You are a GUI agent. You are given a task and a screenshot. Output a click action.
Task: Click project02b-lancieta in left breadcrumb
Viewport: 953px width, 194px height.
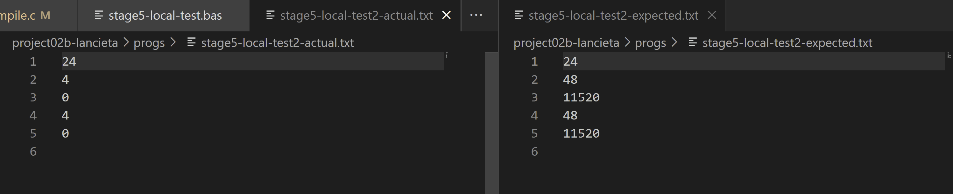click(65, 43)
